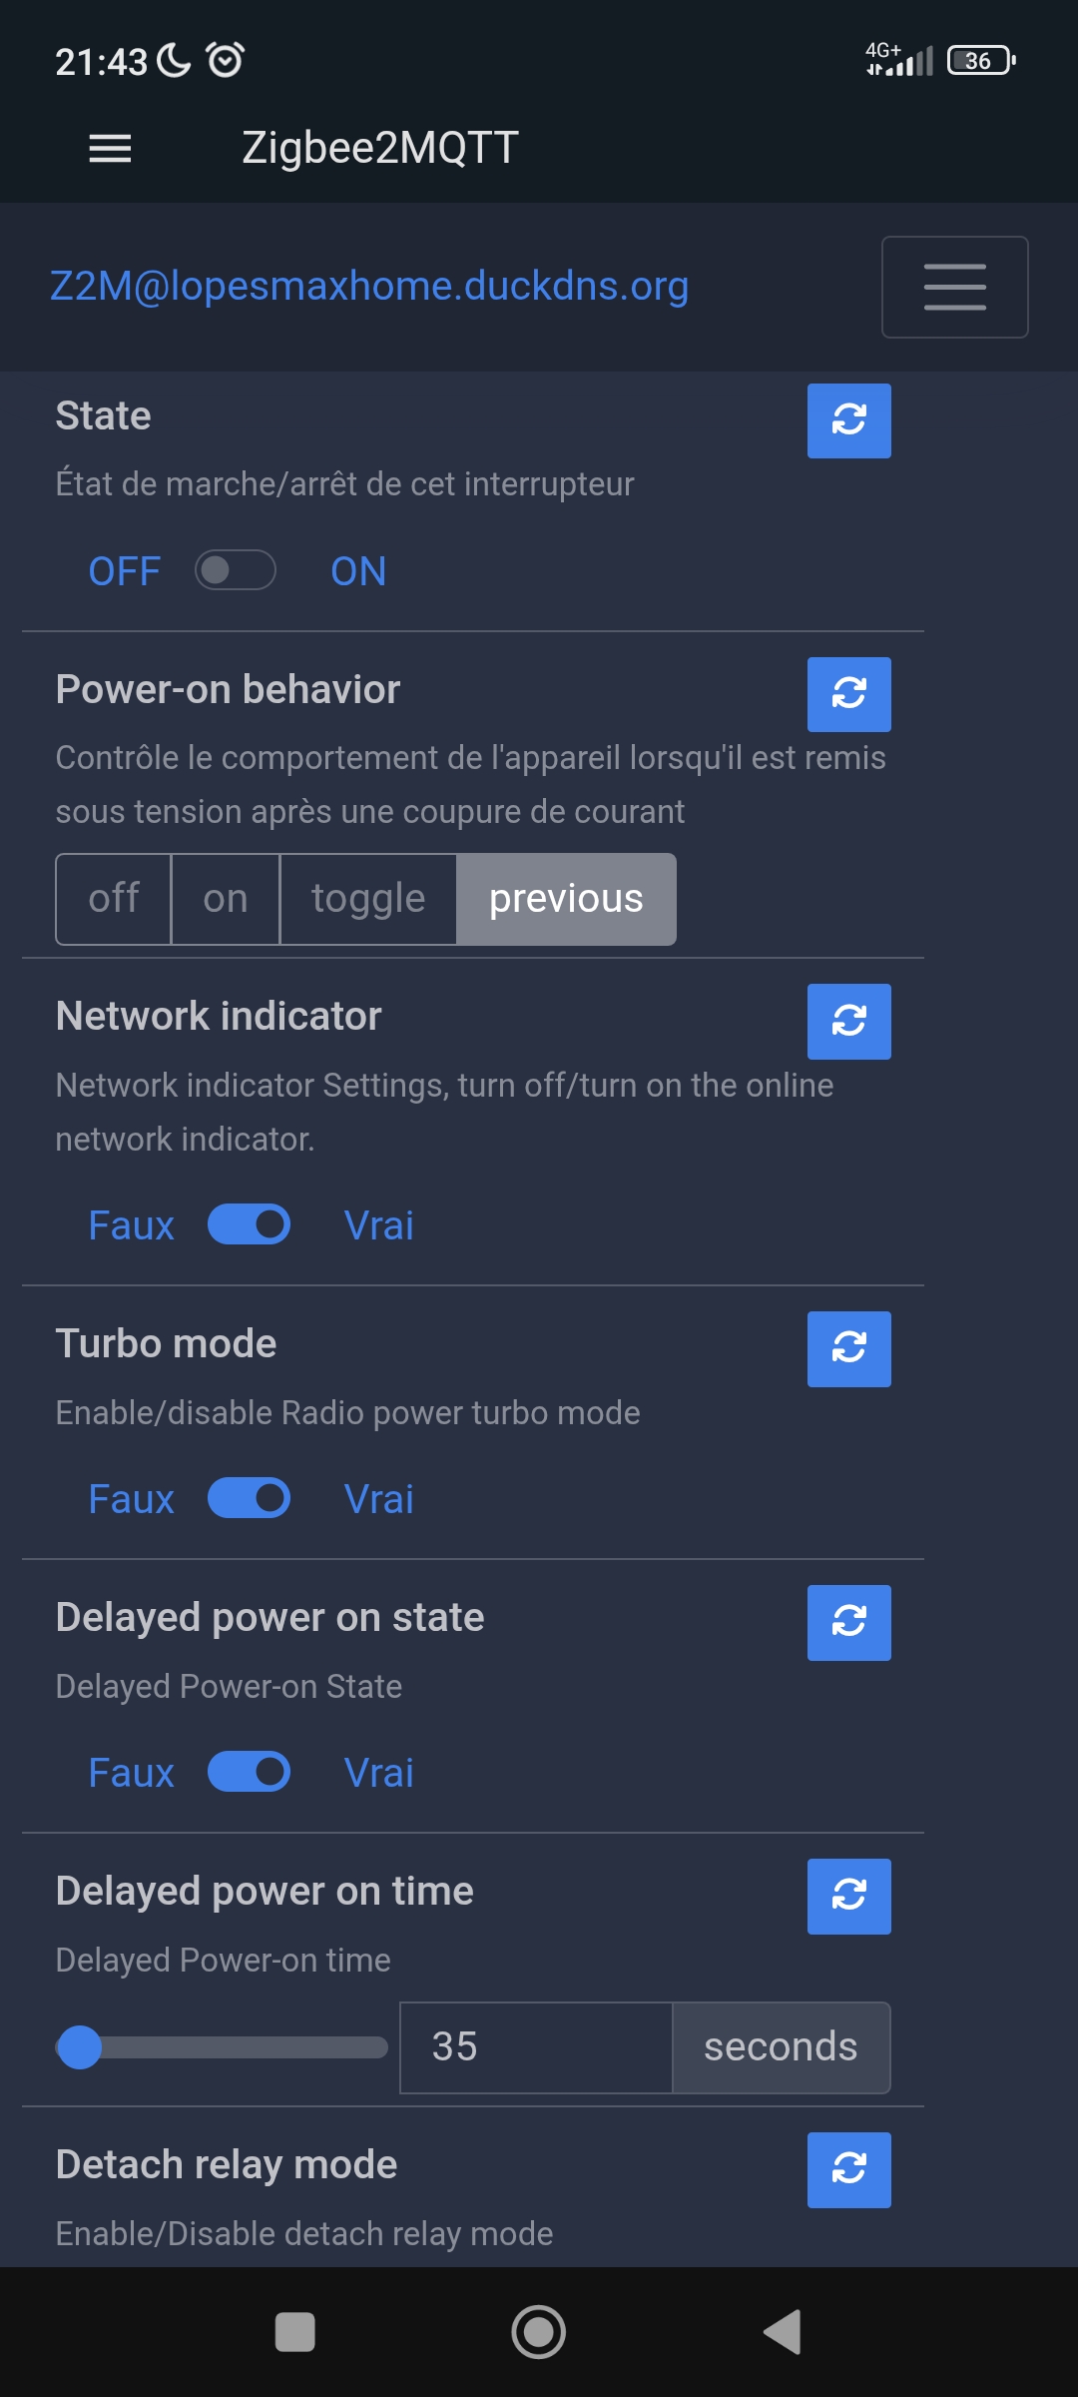Choose 'previous' power-on behavior option
The width and height of the screenshot is (1078, 2397).
[x=566, y=899]
